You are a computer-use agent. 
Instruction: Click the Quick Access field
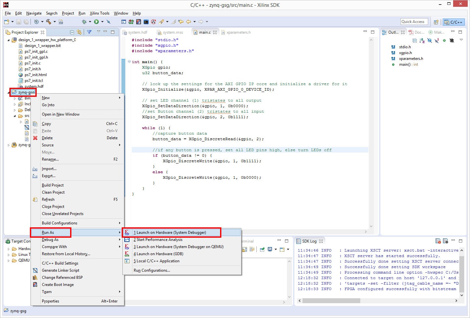point(414,22)
